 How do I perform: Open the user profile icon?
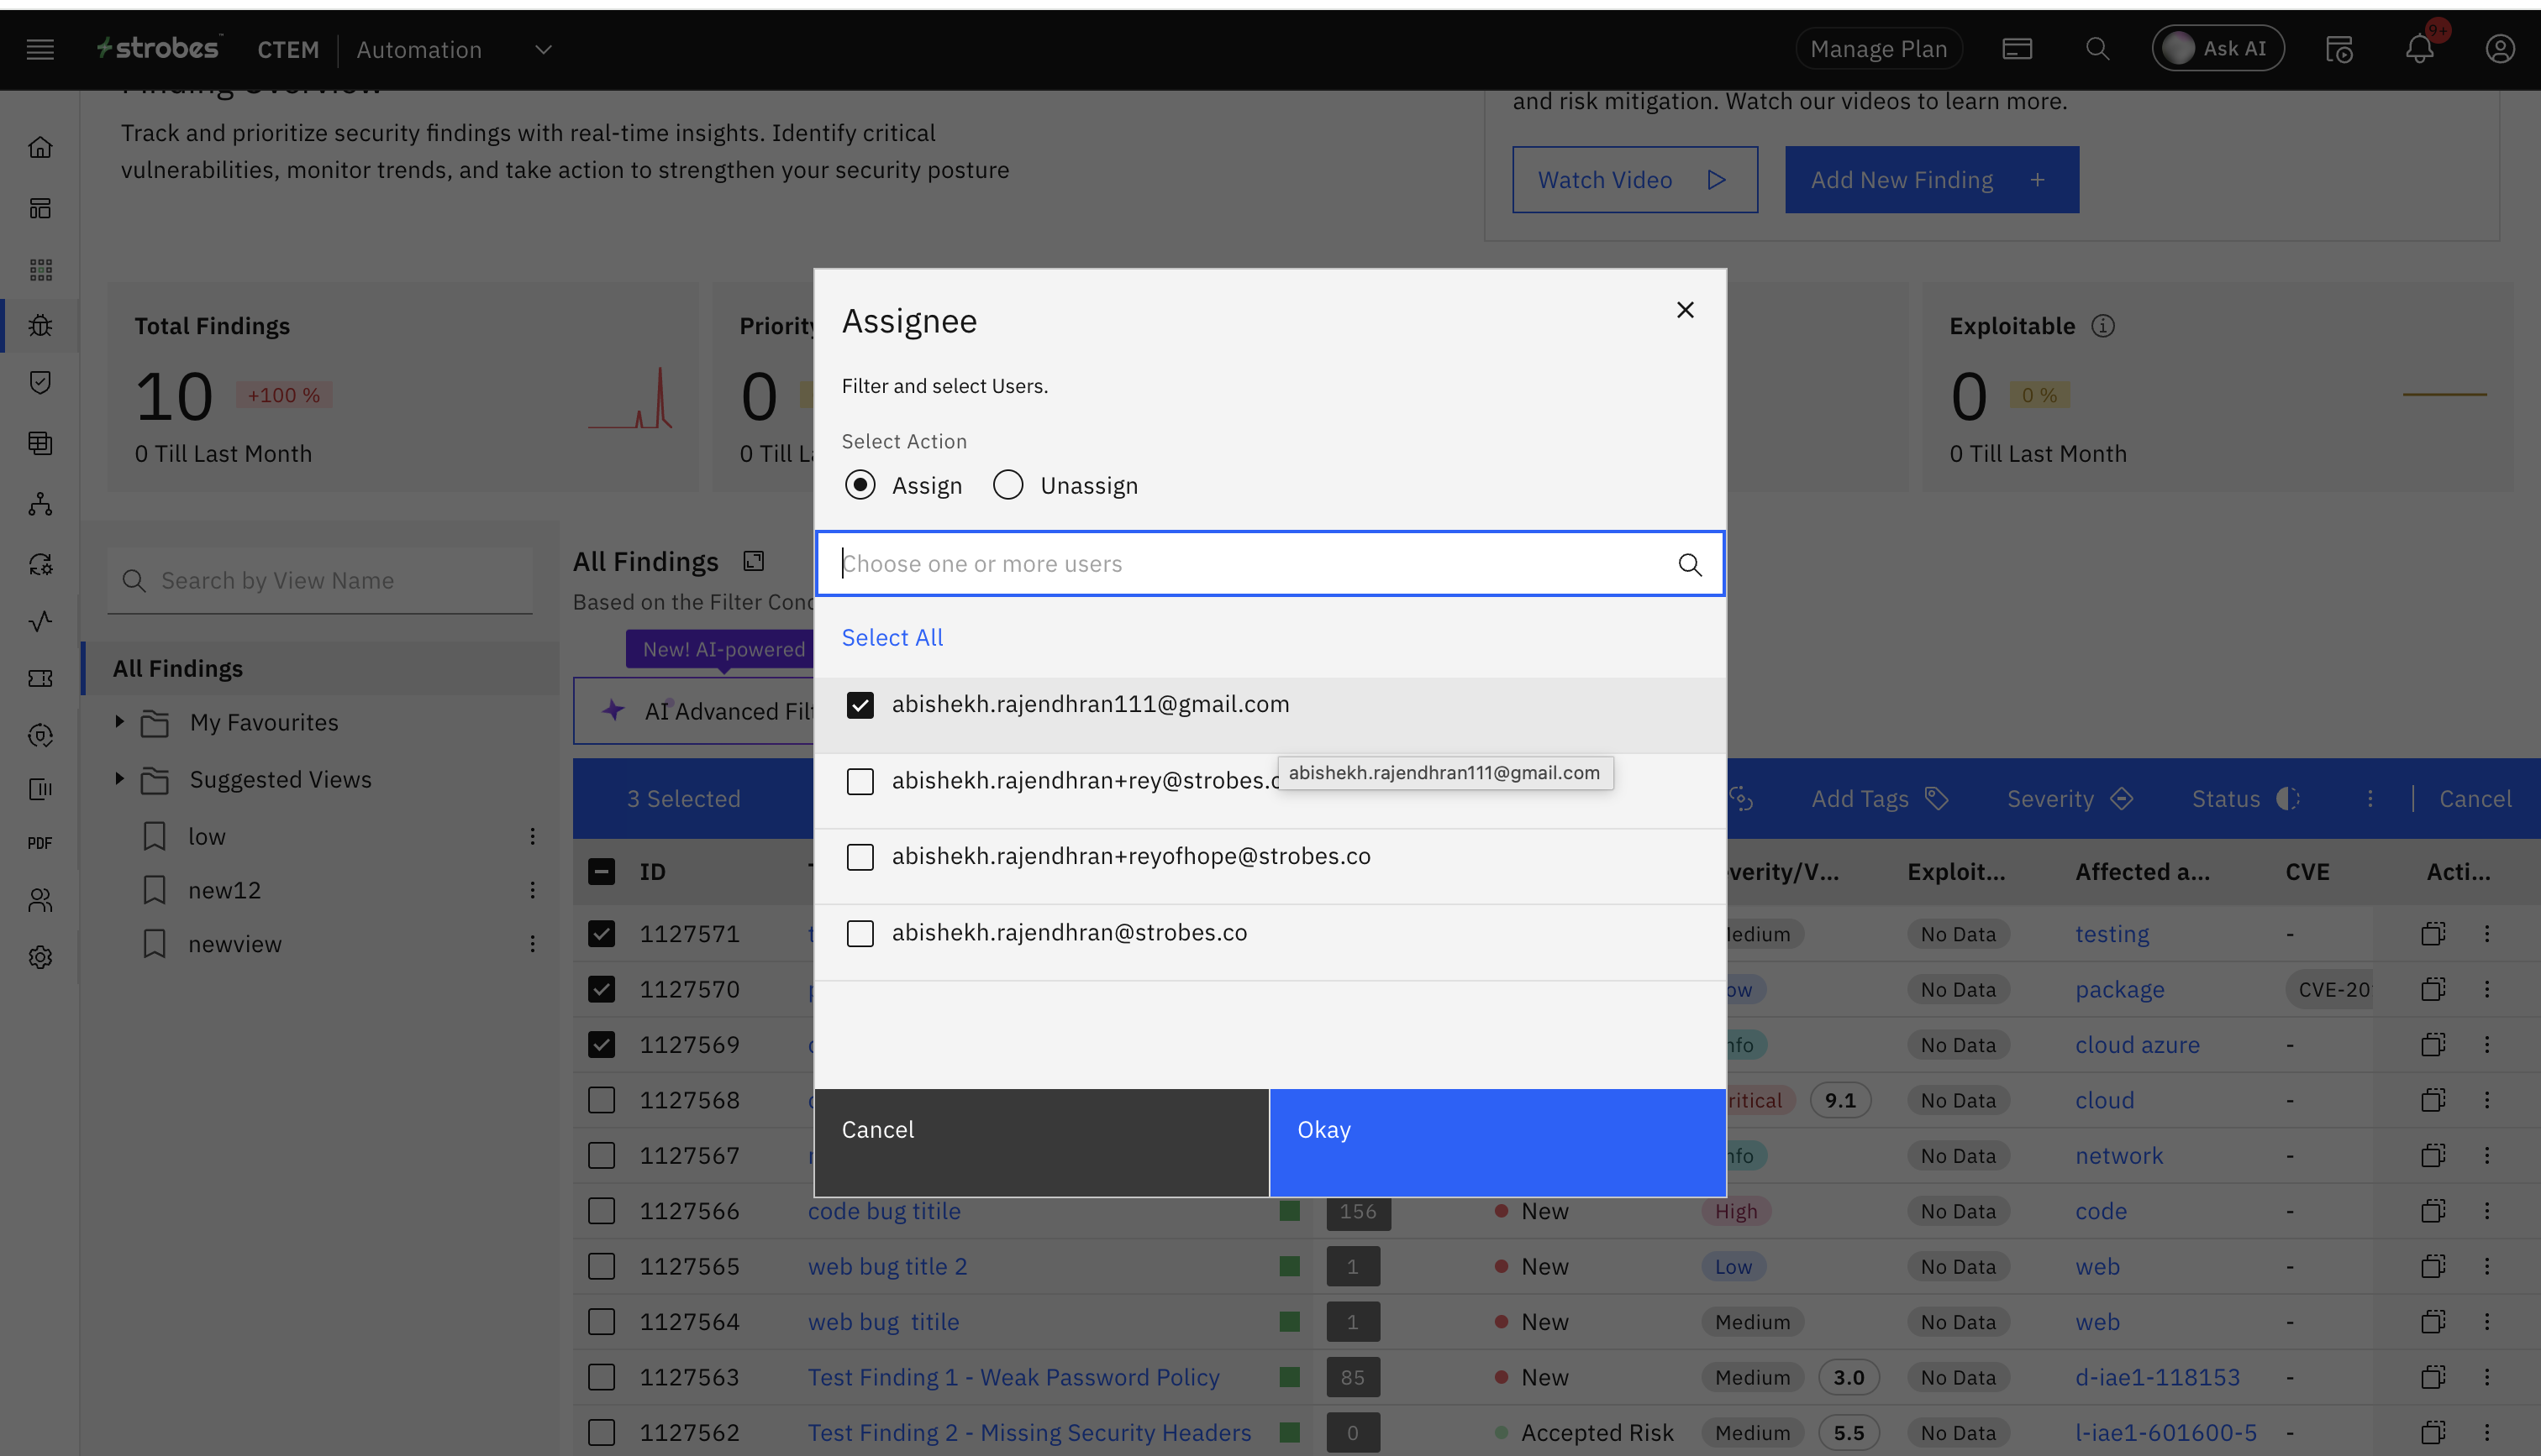point(2499,49)
